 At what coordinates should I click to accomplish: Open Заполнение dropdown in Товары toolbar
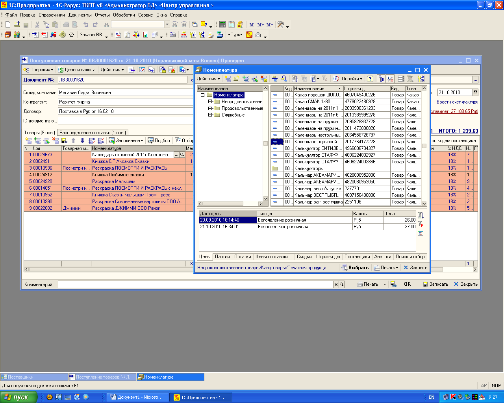click(x=126, y=140)
